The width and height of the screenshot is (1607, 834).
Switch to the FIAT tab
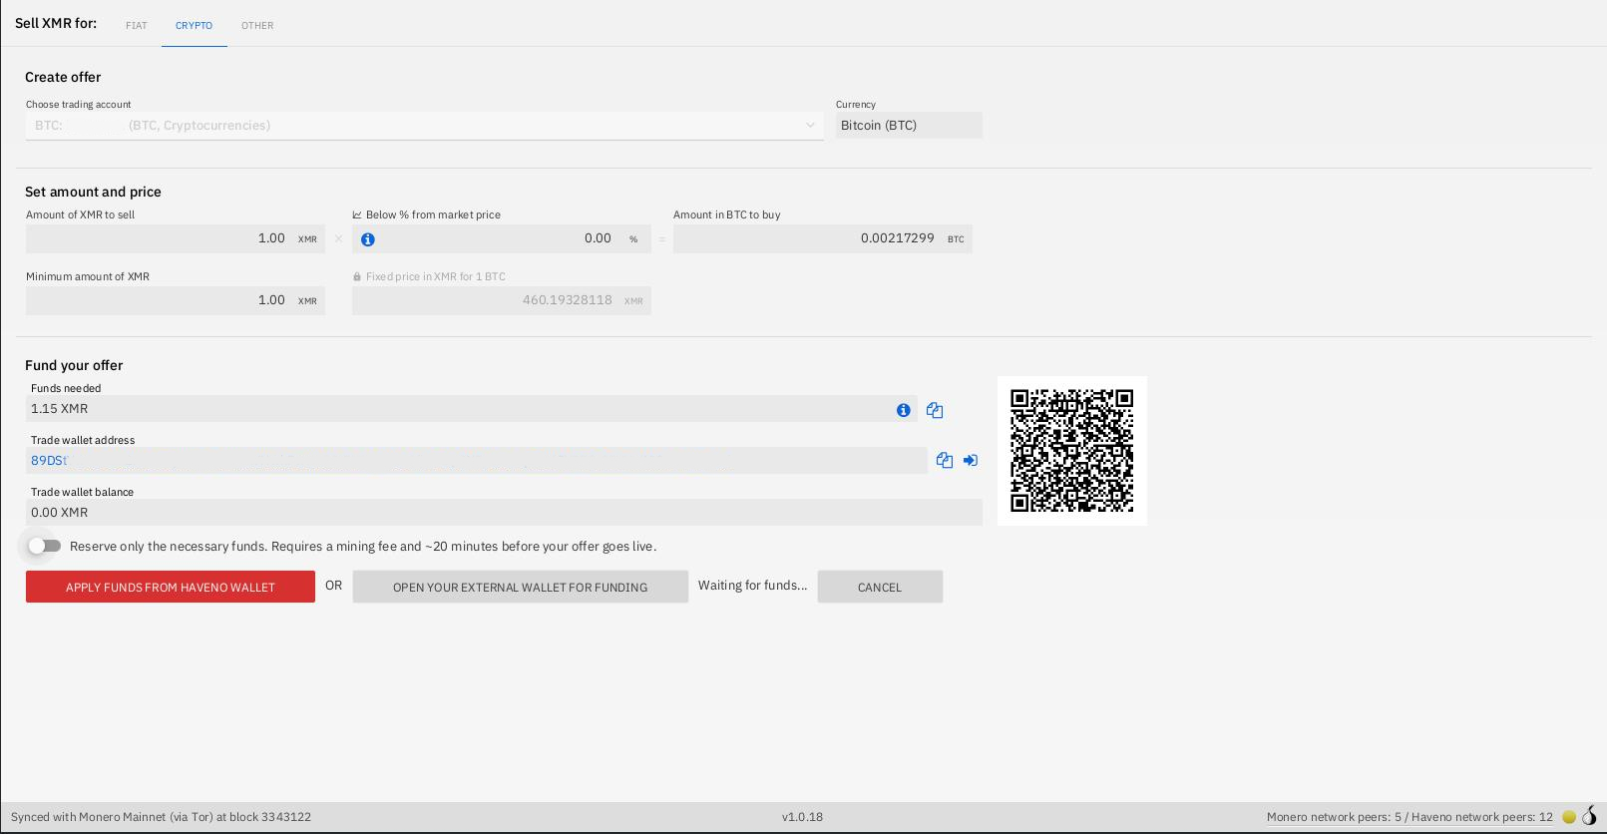(137, 25)
